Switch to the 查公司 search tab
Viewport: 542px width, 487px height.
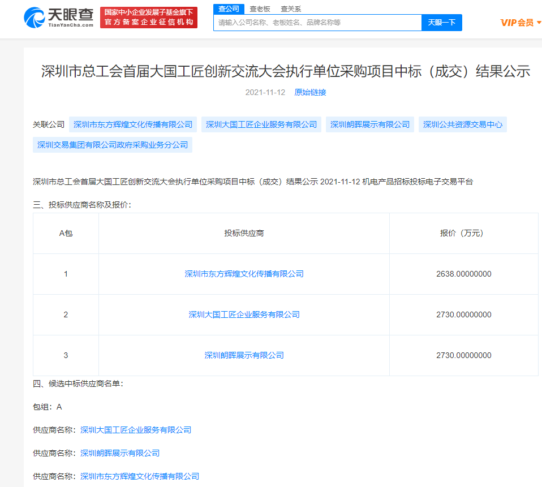click(x=229, y=9)
